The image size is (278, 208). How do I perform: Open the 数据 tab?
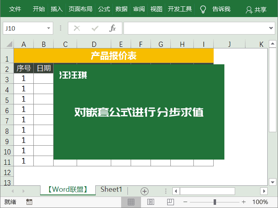click(x=122, y=9)
